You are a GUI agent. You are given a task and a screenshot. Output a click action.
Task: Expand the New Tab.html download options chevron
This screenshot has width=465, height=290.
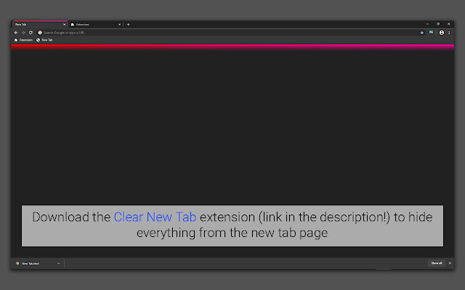pos(58,263)
